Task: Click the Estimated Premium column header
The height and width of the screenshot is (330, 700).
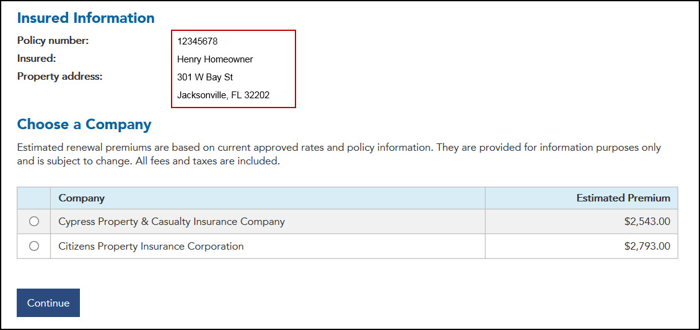Action: click(x=623, y=198)
